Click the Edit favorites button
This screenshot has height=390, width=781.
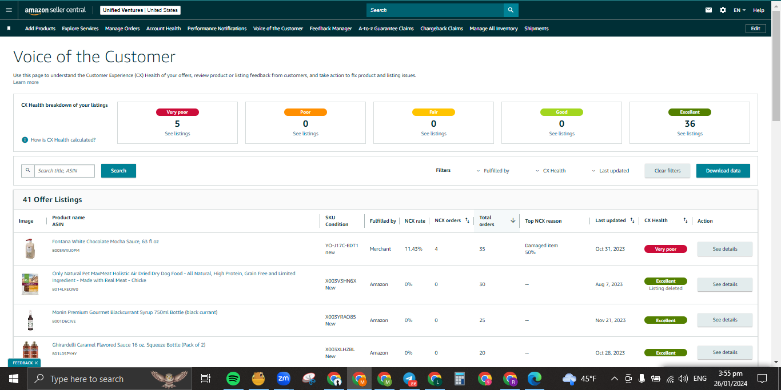point(755,29)
